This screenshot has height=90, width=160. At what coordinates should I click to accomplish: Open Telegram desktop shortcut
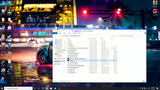[x=9, y=3]
